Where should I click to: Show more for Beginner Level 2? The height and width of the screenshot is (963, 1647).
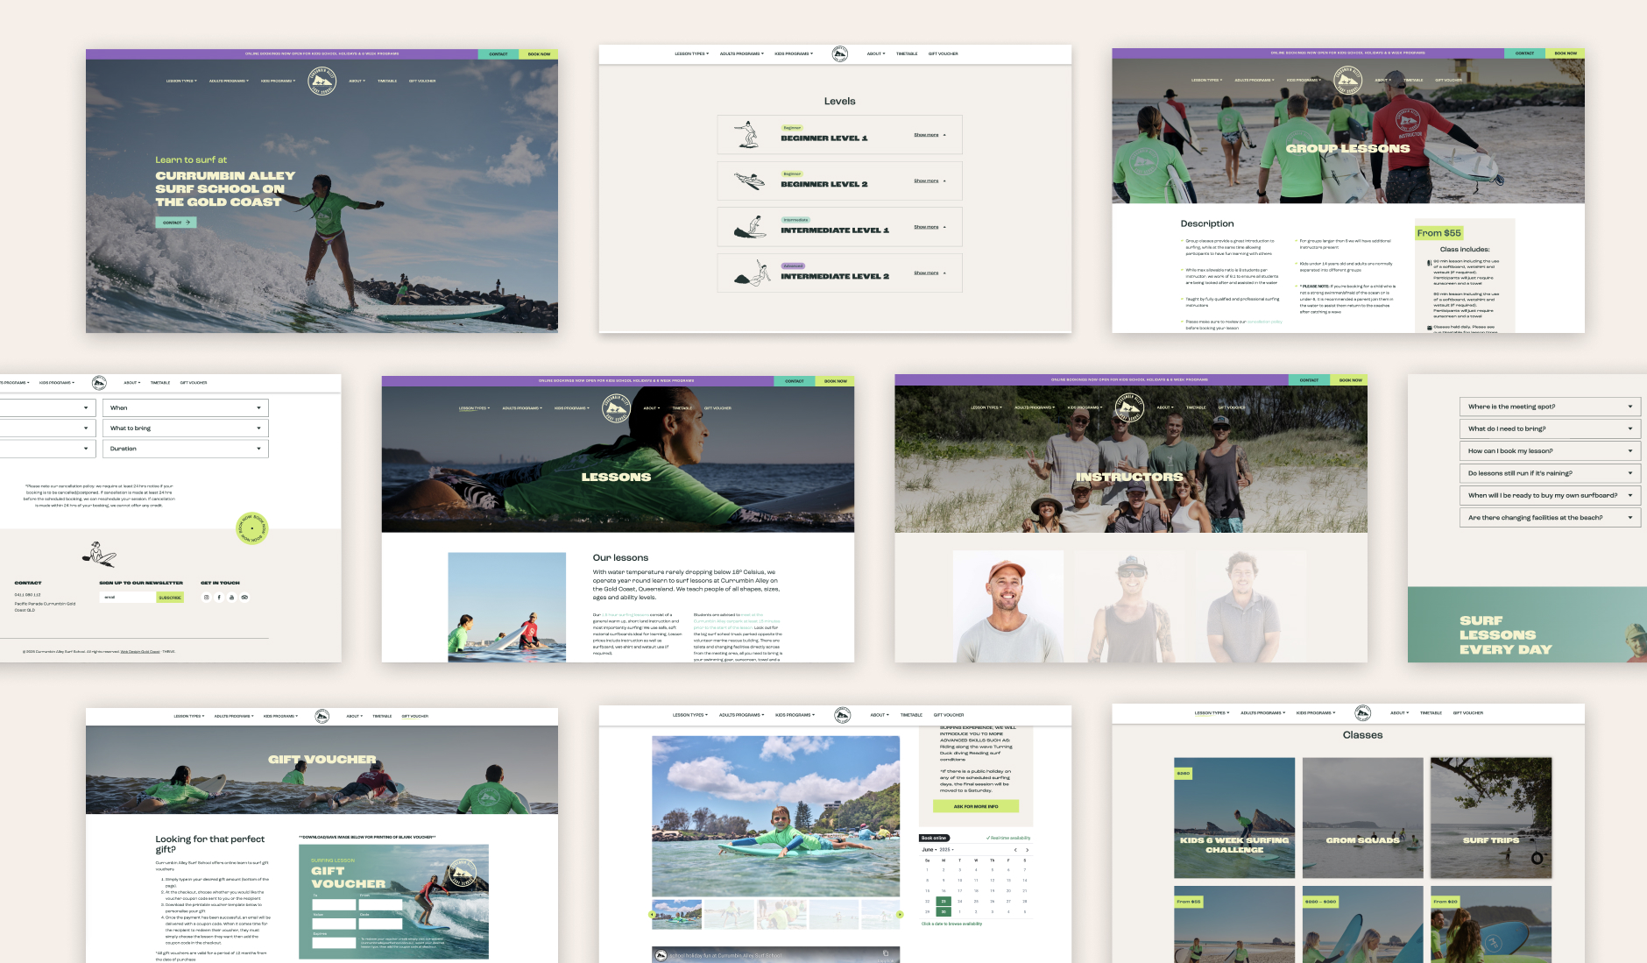pyautogui.click(x=930, y=181)
